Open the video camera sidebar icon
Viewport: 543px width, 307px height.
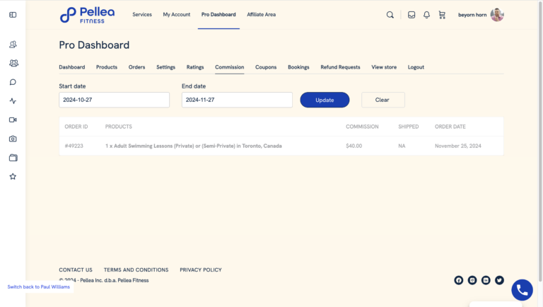point(13,120)
